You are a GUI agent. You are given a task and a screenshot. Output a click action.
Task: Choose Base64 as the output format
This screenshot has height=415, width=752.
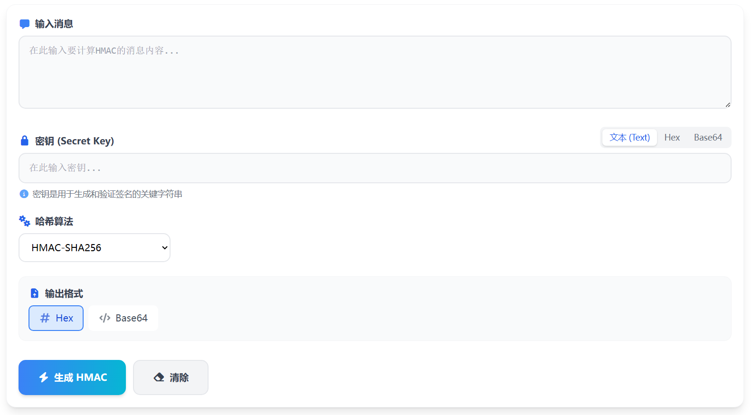[x=123, y=318]
